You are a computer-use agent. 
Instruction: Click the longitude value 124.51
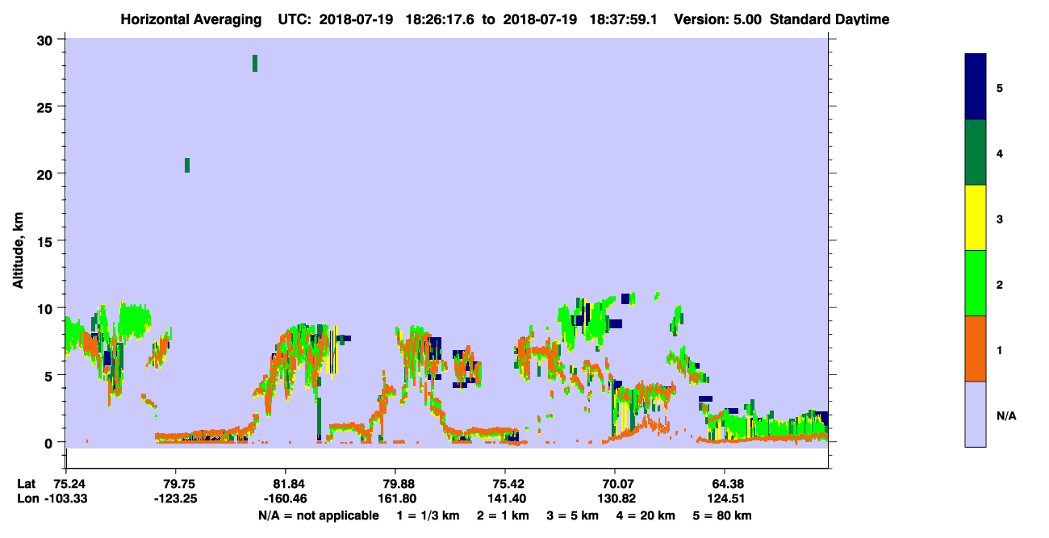click(725, 498)
